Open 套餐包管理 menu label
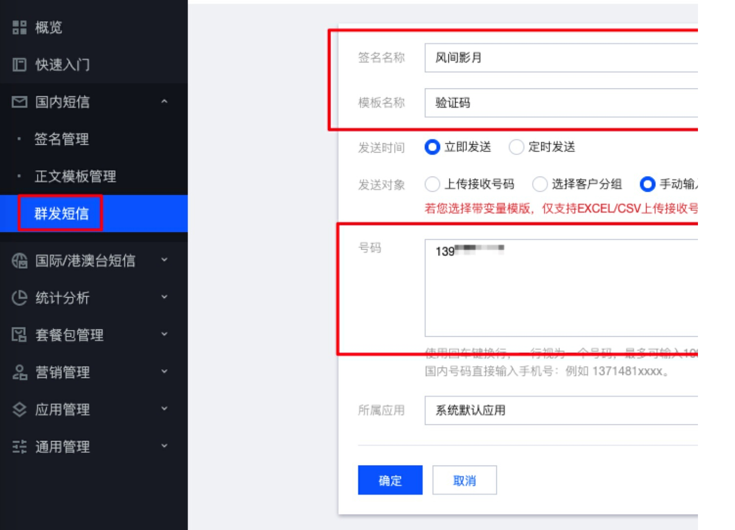This screenshot has width=735, height=530. coord(69,334)
